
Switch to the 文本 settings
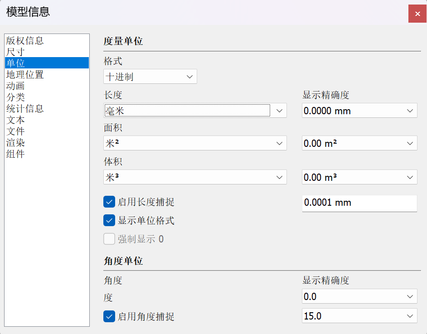pyautogui.click(x=15, y=120)
